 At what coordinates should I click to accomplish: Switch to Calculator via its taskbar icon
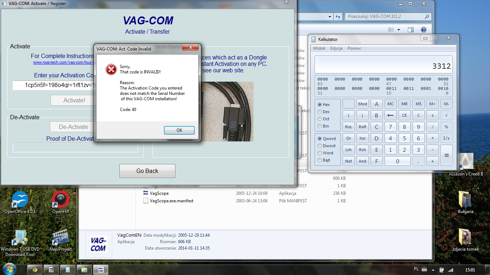point(67,270)
